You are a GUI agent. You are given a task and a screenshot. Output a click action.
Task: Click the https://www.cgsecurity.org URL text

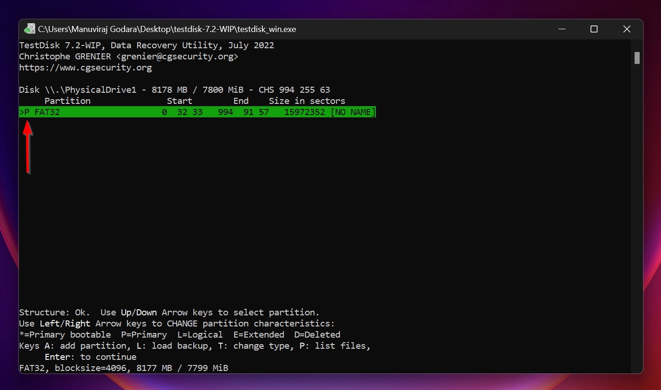tap(85, 67)
